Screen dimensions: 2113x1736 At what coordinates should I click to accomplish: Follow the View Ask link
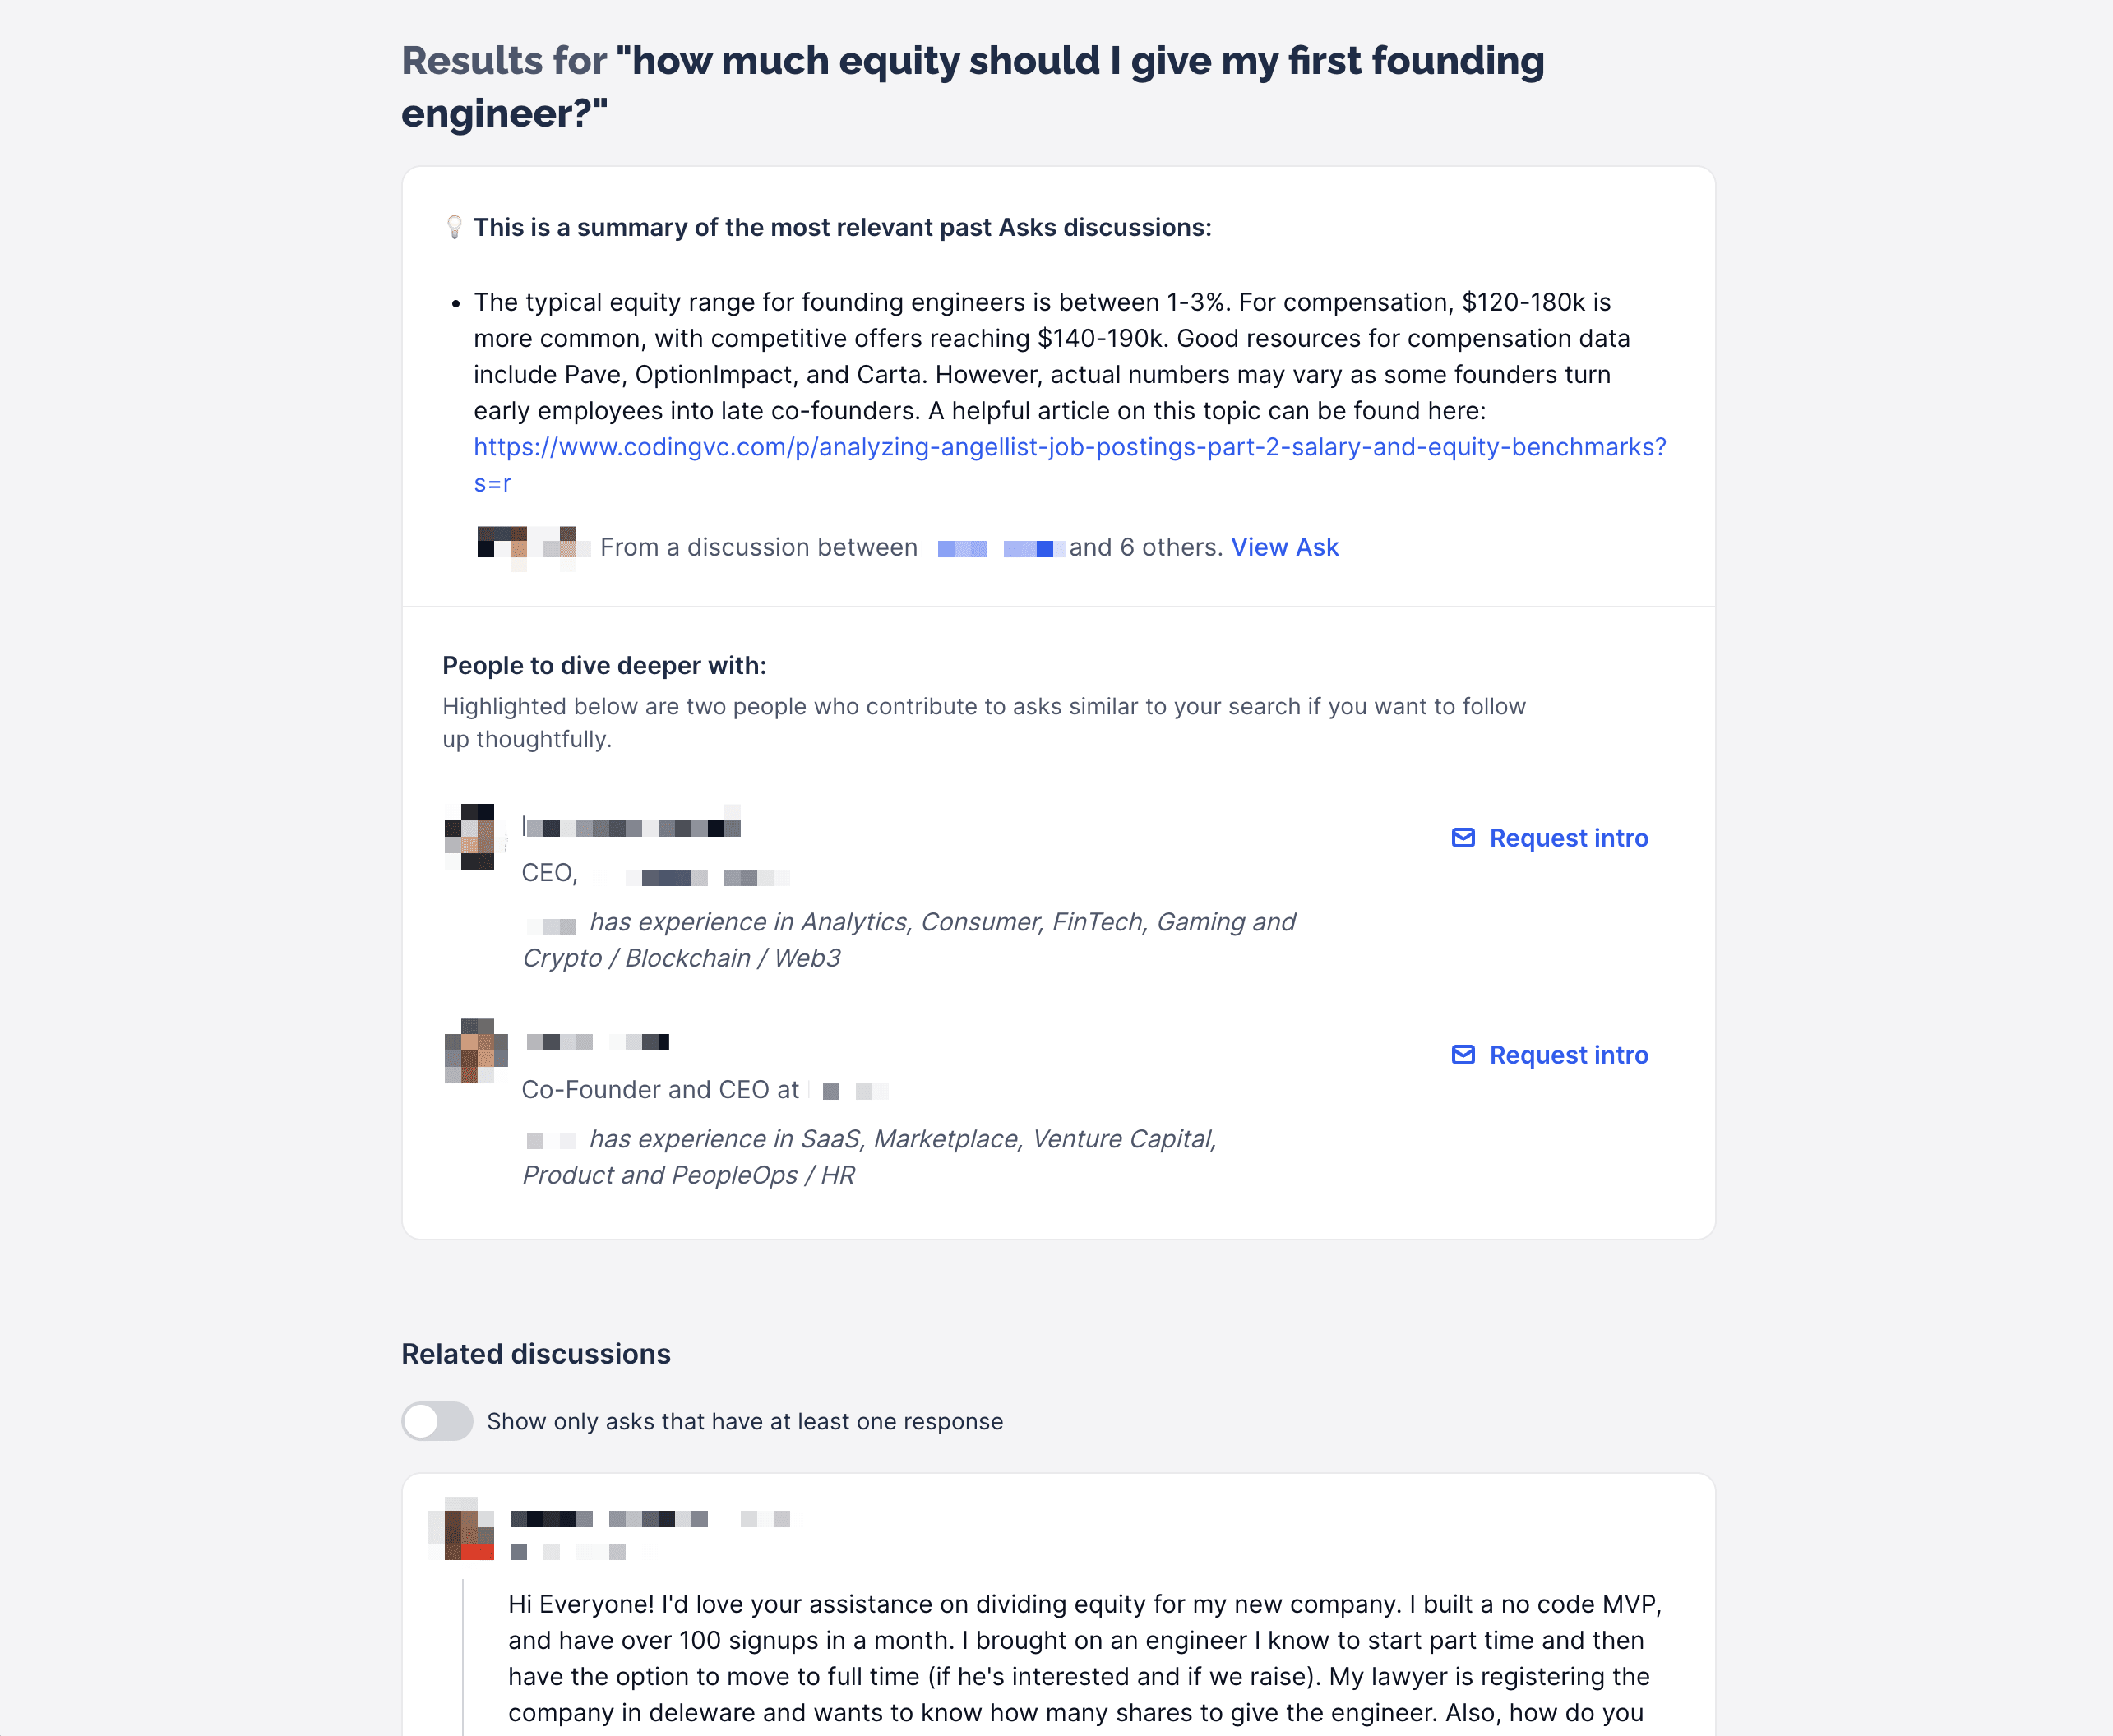1284,547
